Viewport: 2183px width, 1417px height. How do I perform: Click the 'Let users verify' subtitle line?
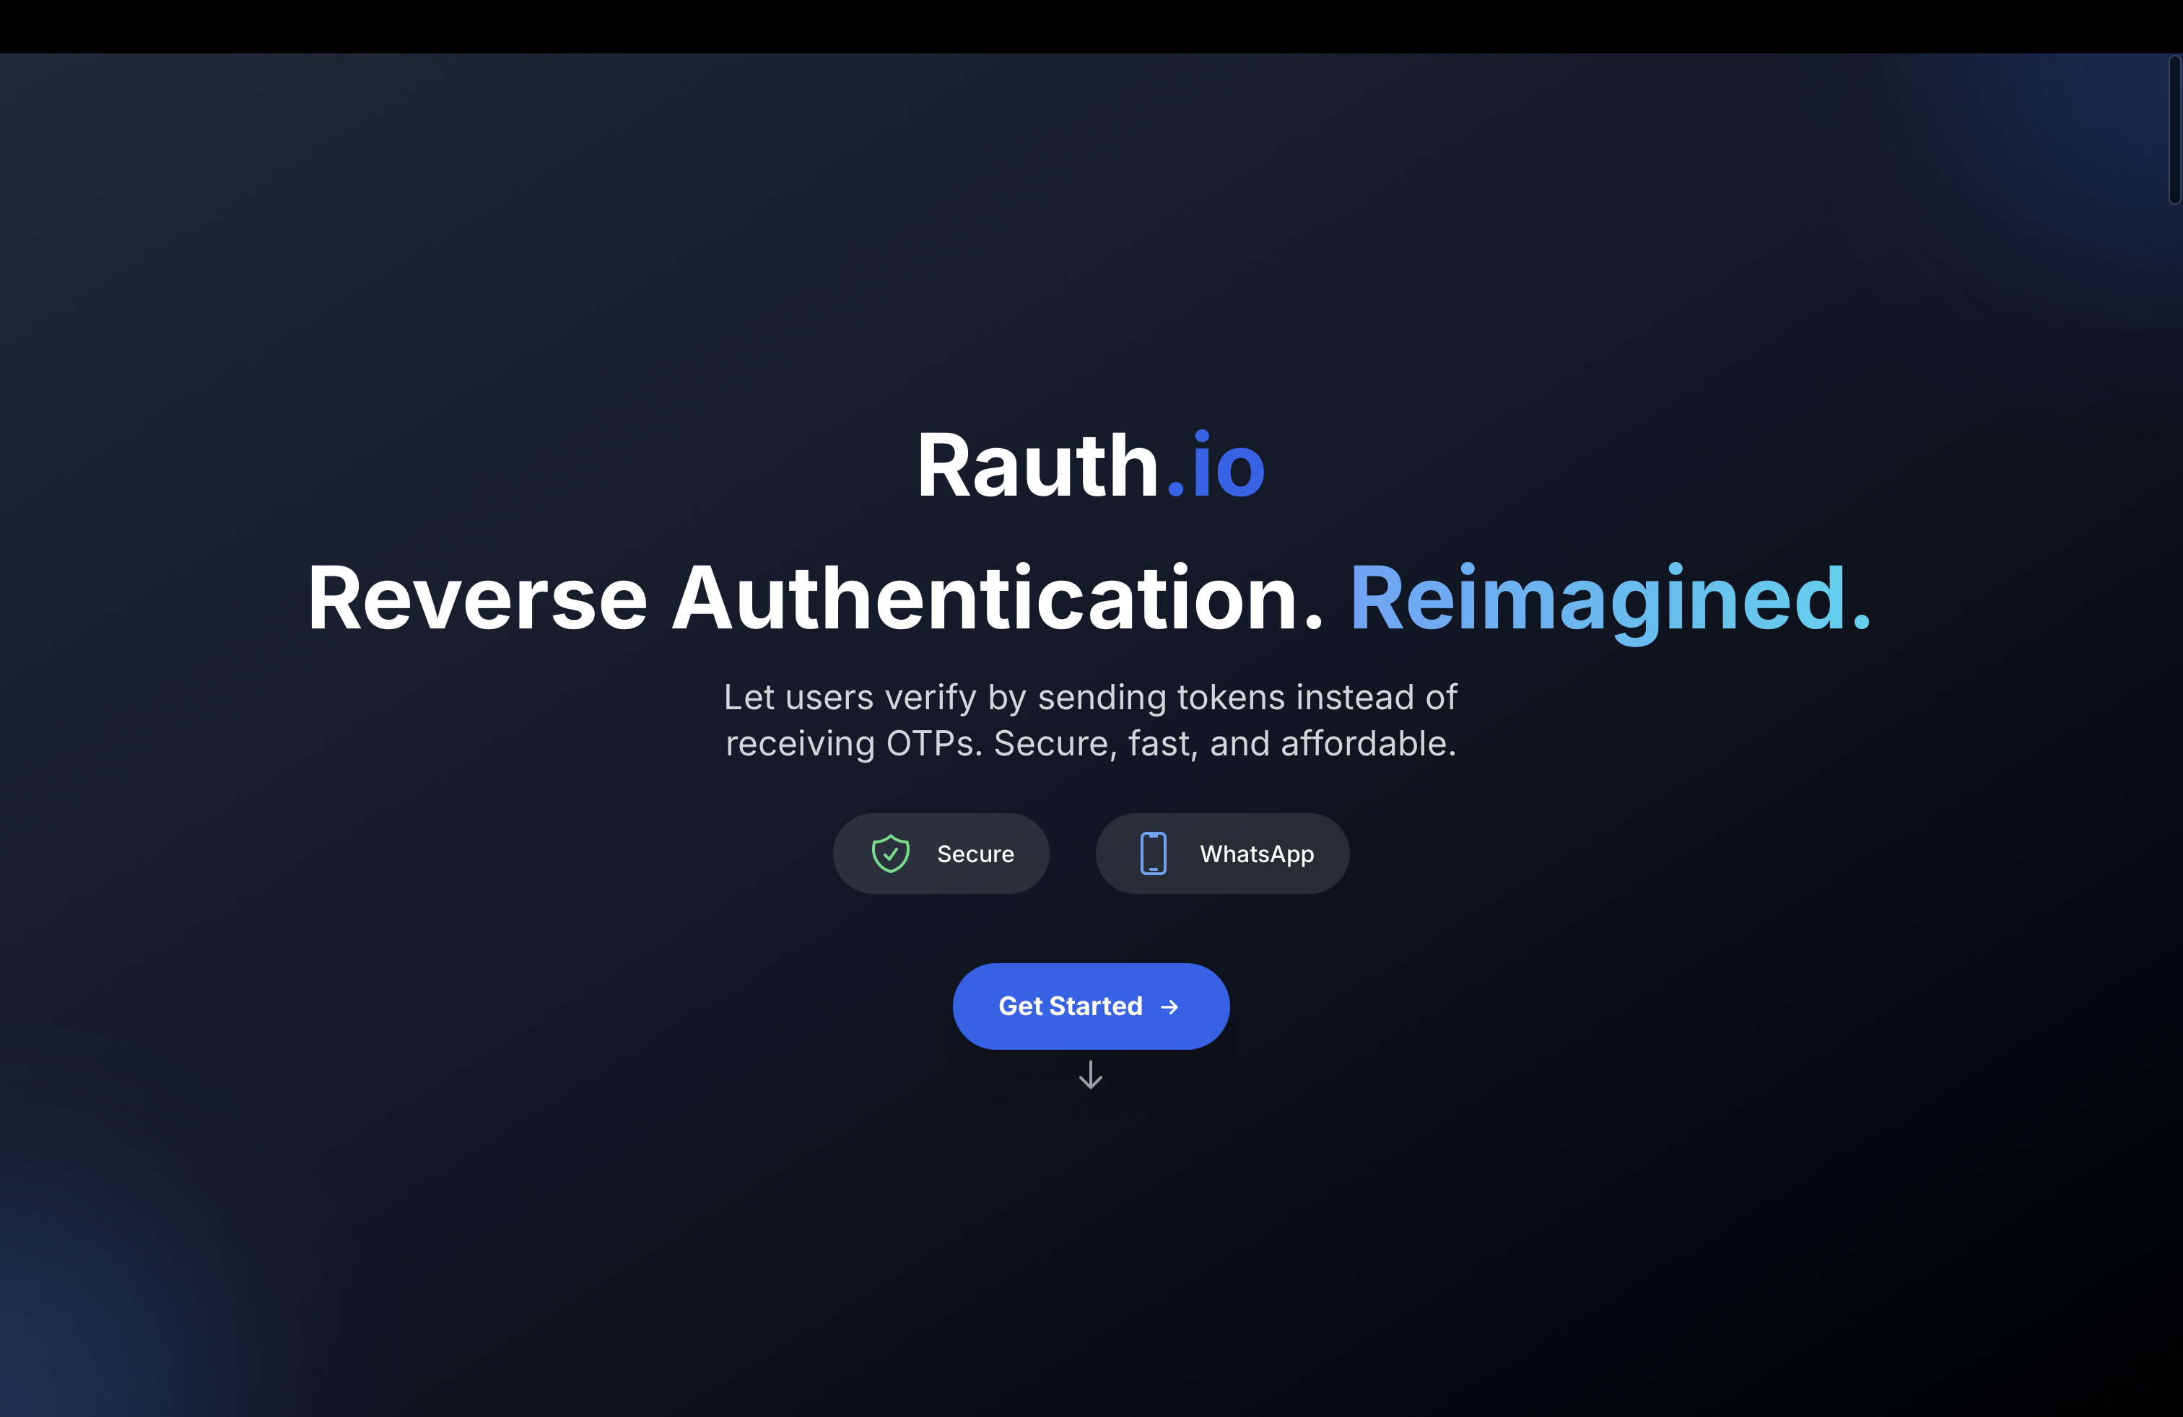click(1091, 698)
